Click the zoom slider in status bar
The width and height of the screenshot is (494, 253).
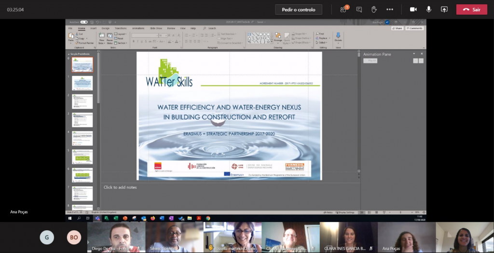pos(400,212)
